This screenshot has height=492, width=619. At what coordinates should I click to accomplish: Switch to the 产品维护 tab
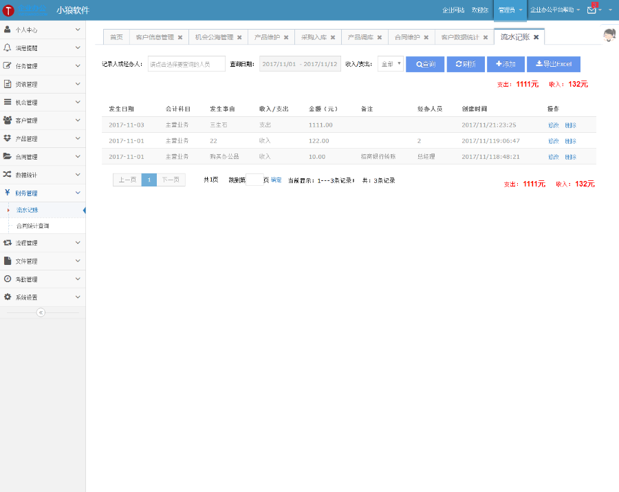tap(268, 37)
